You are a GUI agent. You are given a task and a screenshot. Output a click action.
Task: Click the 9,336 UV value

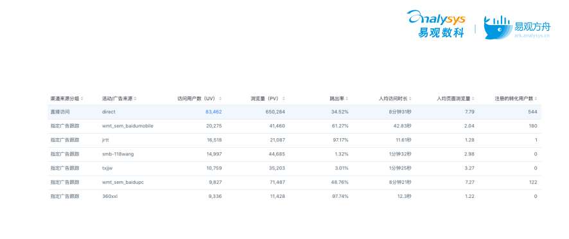pyautogui.click(x=215, y=196)
